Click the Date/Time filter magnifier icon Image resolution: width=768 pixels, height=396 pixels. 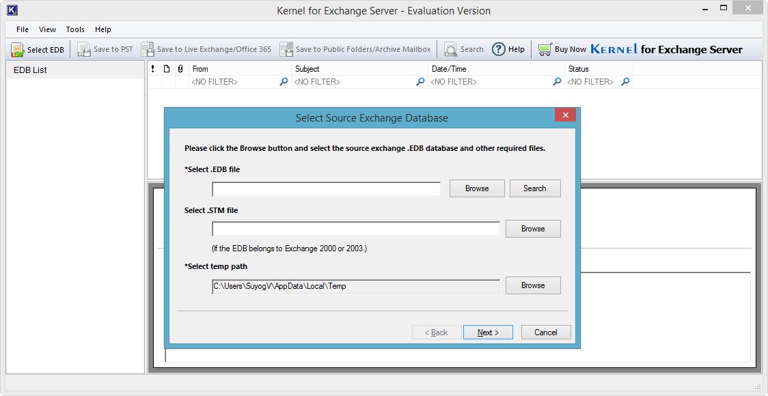(557, 82)
